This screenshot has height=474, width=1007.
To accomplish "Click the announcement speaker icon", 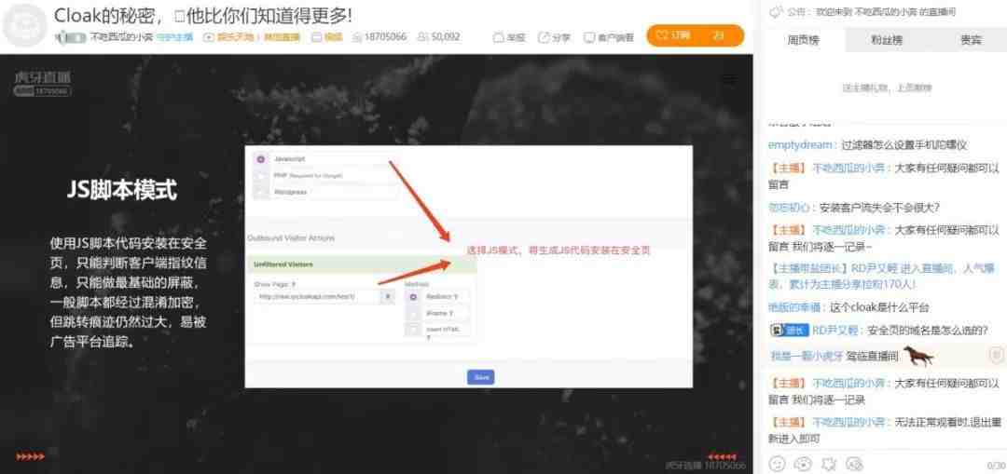I will (x=777, y=11).
